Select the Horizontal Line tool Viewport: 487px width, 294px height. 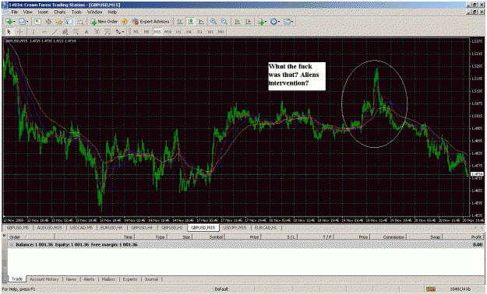[x=44, y=32]
